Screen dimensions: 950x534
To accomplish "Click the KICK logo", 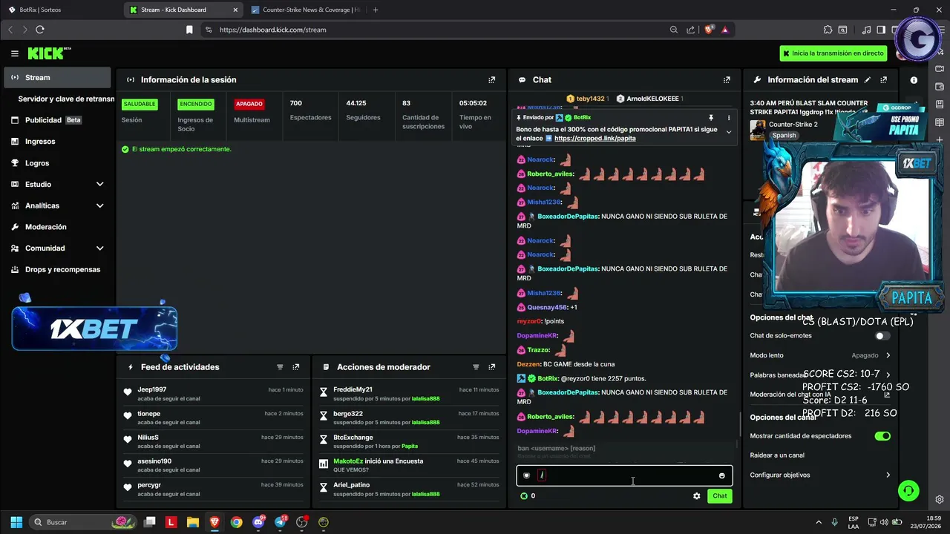I will tap(49, 53).
